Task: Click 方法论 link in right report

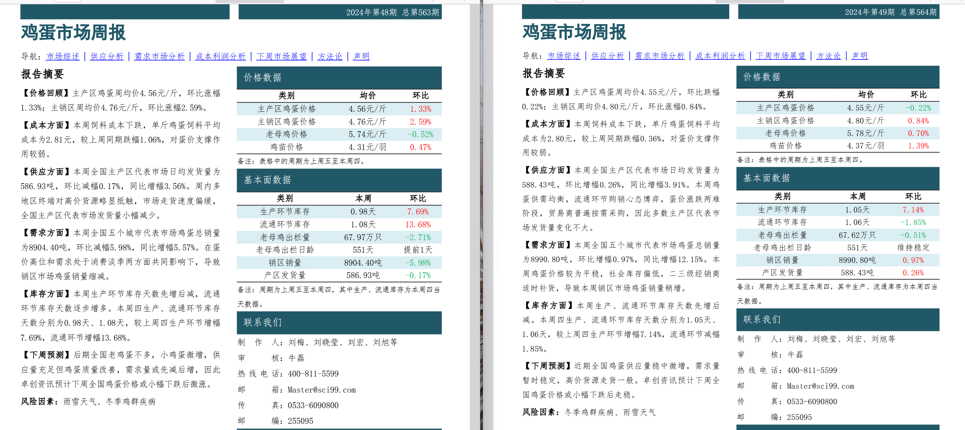Action: tap(828, 56)
